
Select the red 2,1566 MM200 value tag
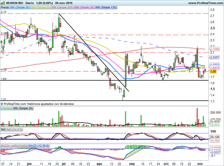tap(215, 49)
